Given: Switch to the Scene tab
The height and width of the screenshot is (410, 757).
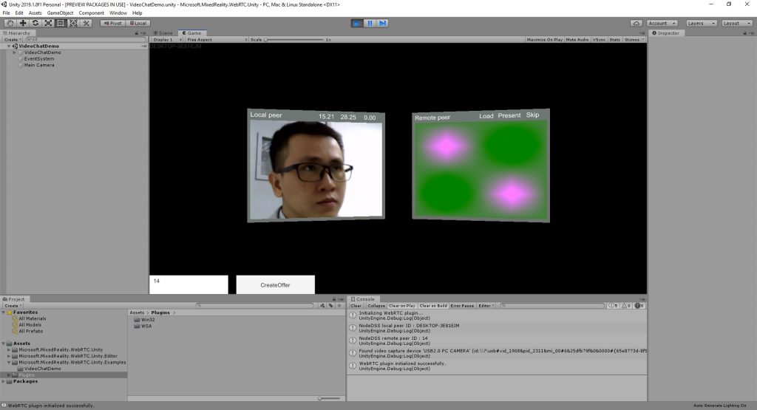Looking at the screenshot, I should tap(163, 33).
